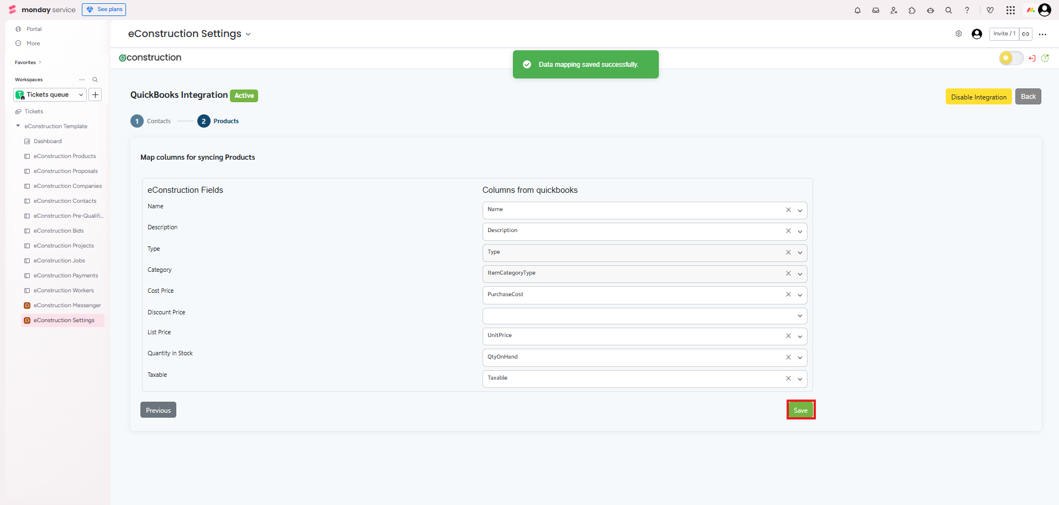Viewport: 1059px width, 505px height.
Task: Open the AI robot assistant icon
Action: 930,10
